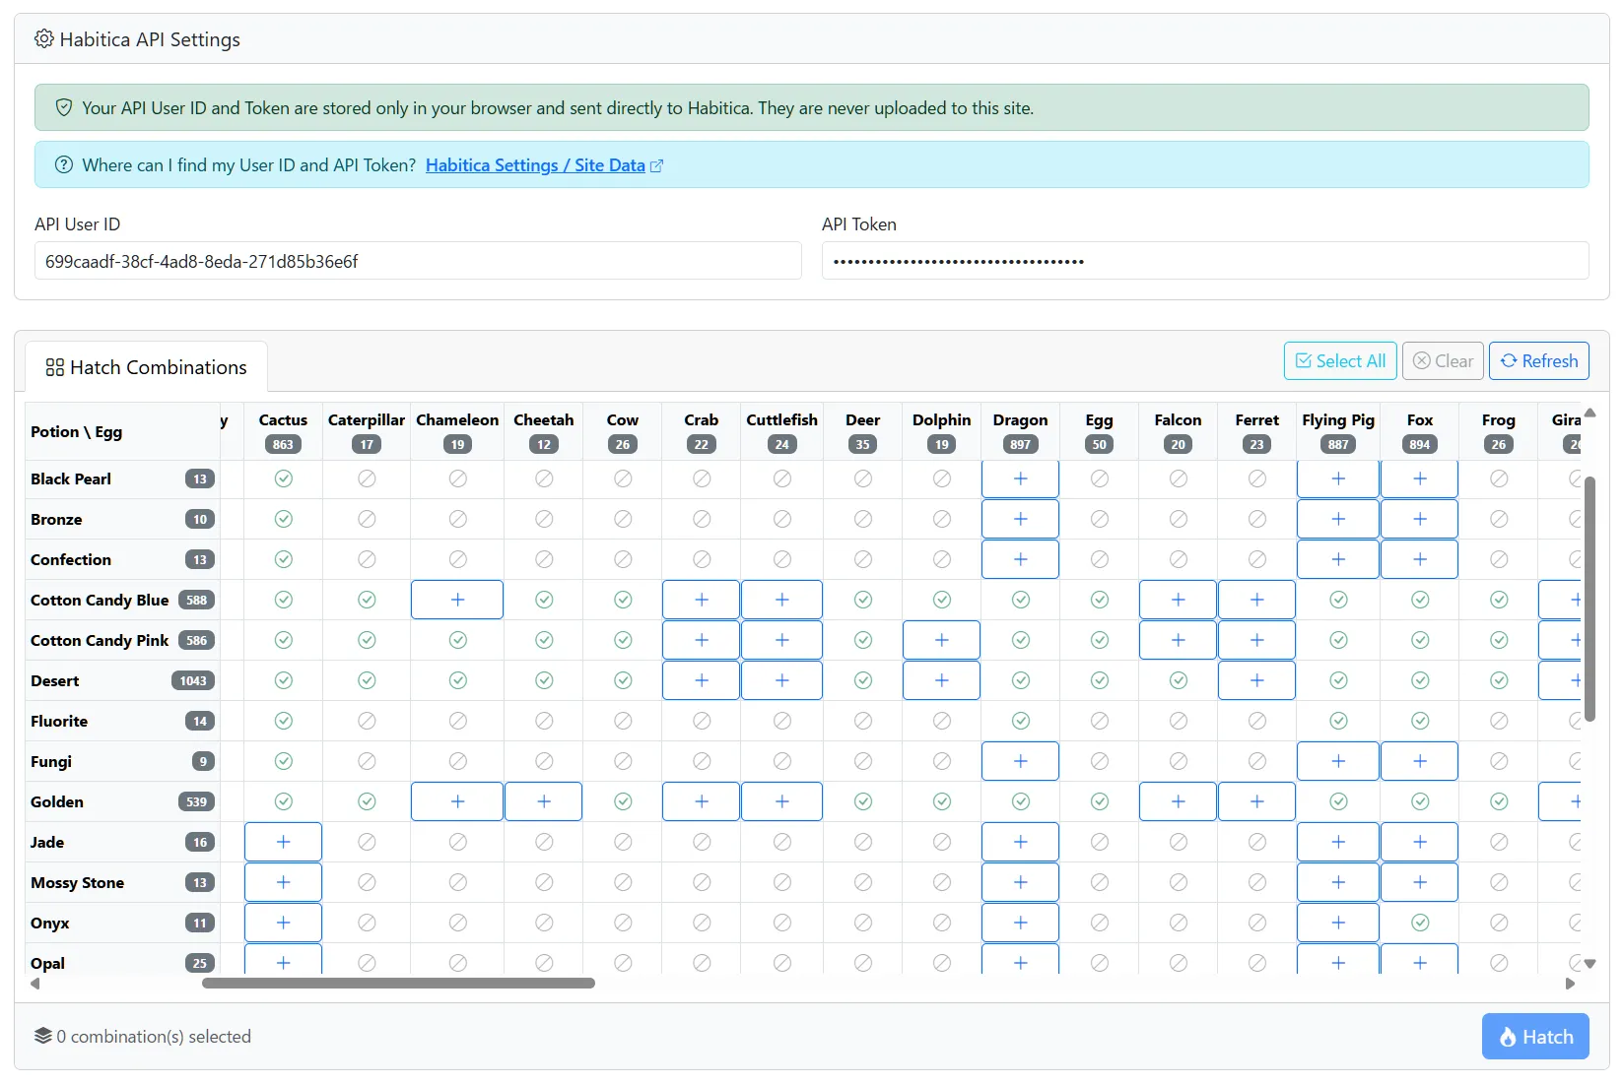The width and height of the screenshot is (1623, 1084).
Task: Open the Hatch Combinations tab
Action: tap(146, 367)
